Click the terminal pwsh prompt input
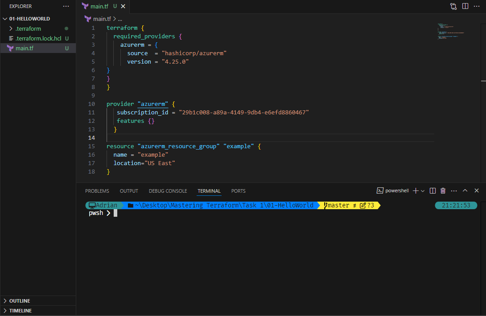 [x=115, y=213]
